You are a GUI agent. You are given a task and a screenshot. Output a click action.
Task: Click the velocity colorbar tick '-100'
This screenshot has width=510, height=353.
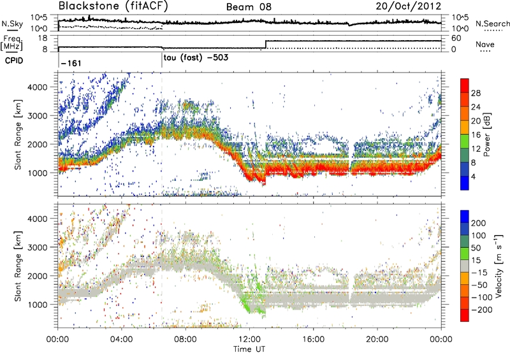tap(482, 298)
